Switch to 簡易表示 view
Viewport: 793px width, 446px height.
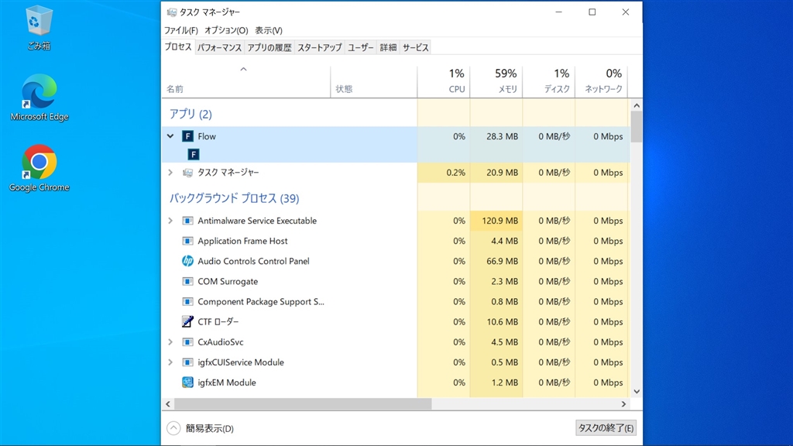coord(201,428)
